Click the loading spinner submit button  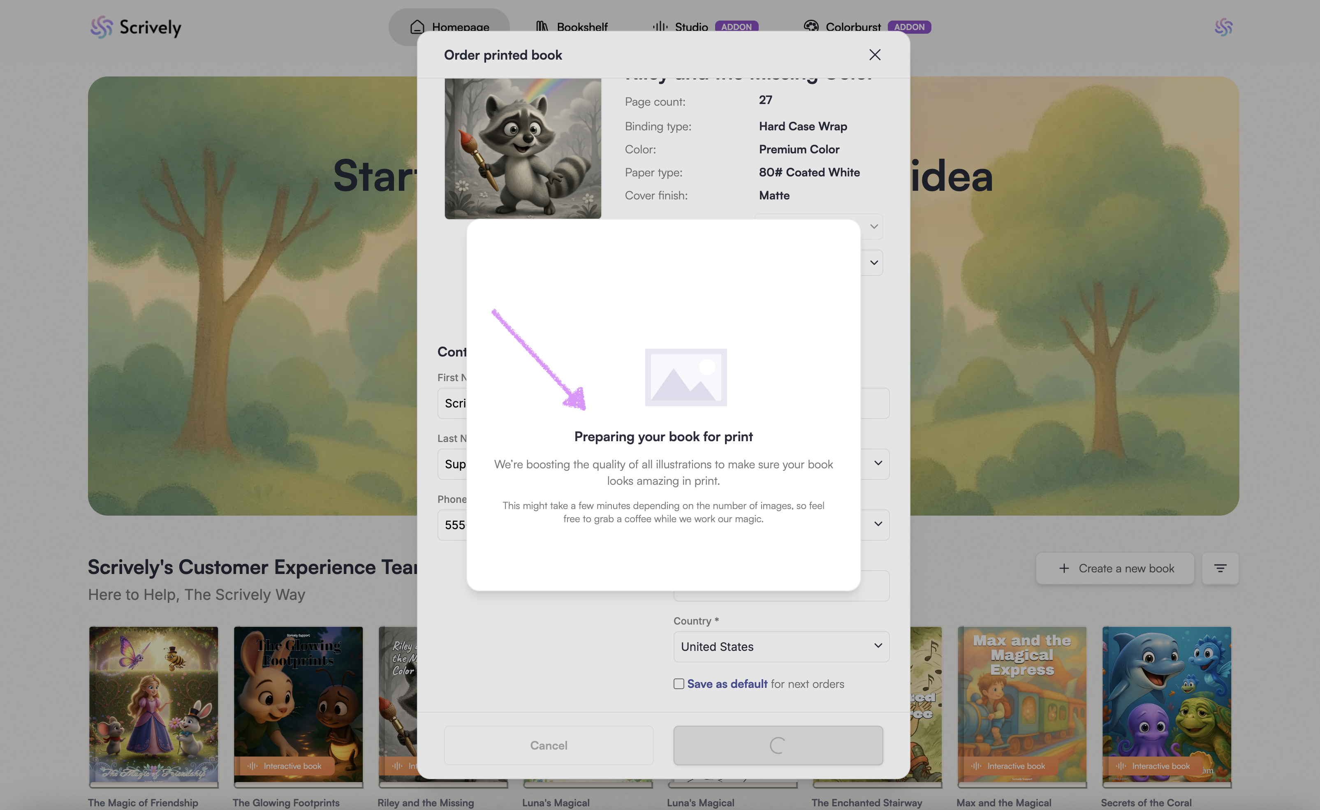[777, 745]
